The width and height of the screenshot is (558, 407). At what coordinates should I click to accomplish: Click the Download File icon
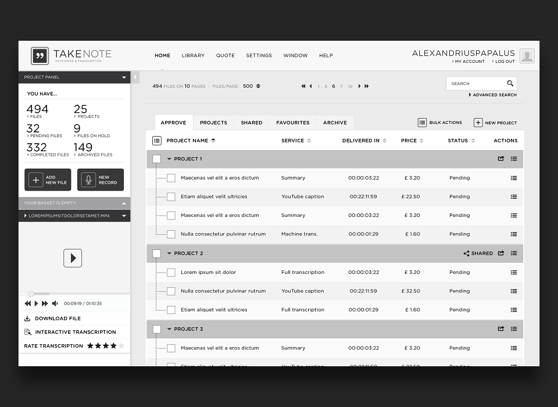[27, 319]
